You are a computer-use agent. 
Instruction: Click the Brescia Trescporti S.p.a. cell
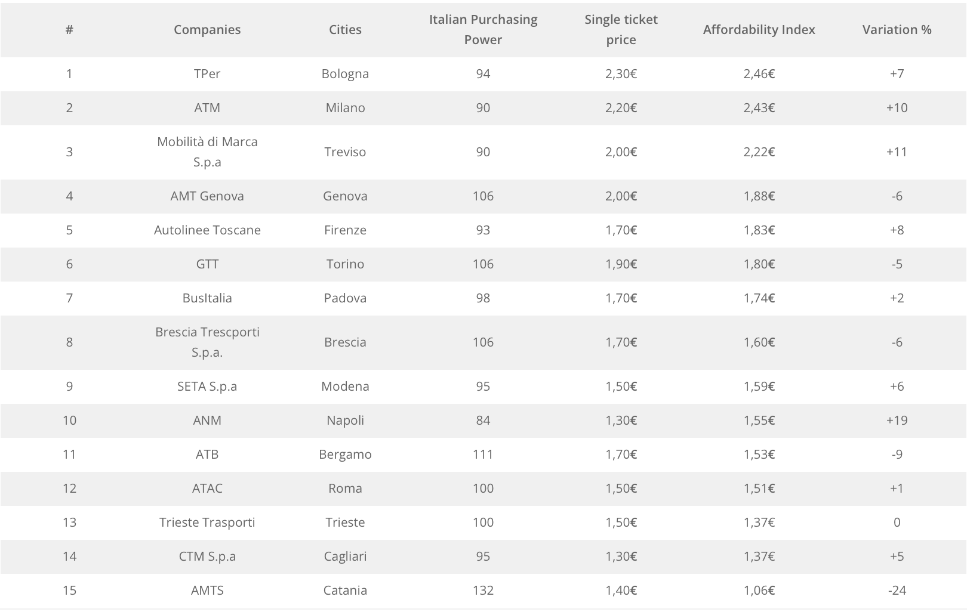click(x=207, y=342)
